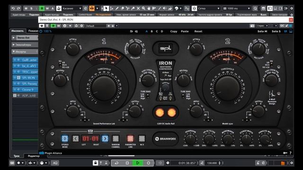Toggle global Mute M in toolbar

[26, 8]
